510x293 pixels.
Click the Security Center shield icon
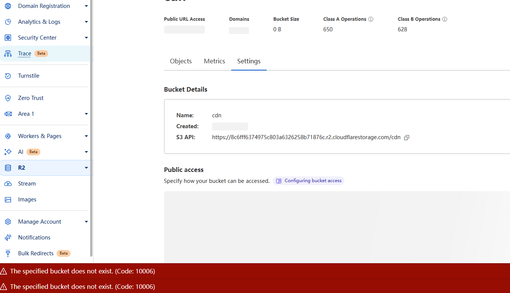pos(8,38)
